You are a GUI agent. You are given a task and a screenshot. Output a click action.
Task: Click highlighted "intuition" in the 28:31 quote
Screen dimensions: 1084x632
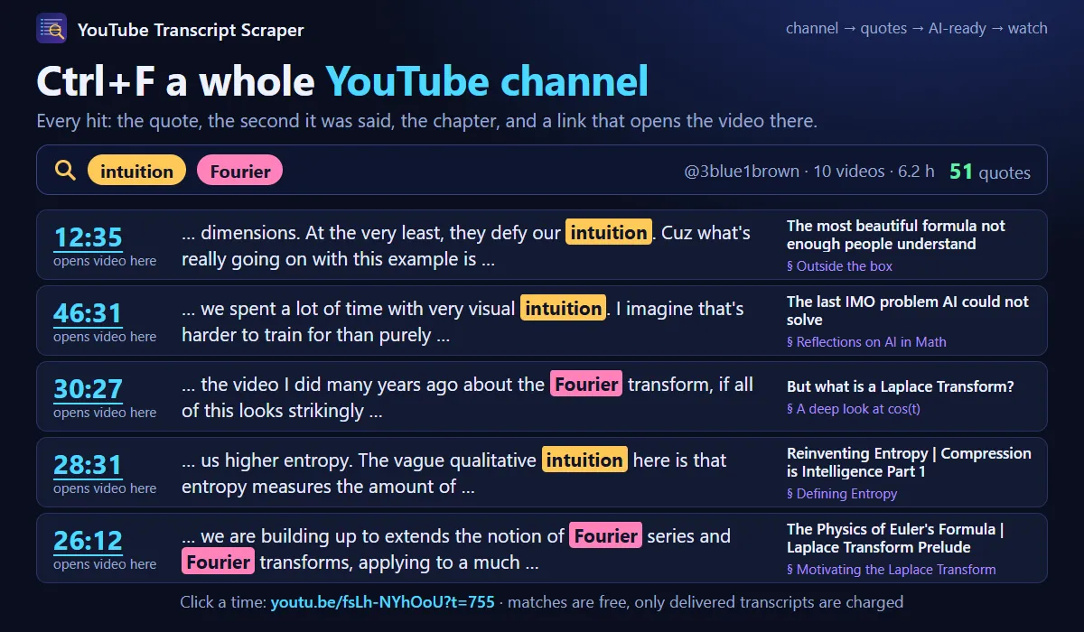coord(584,460)
